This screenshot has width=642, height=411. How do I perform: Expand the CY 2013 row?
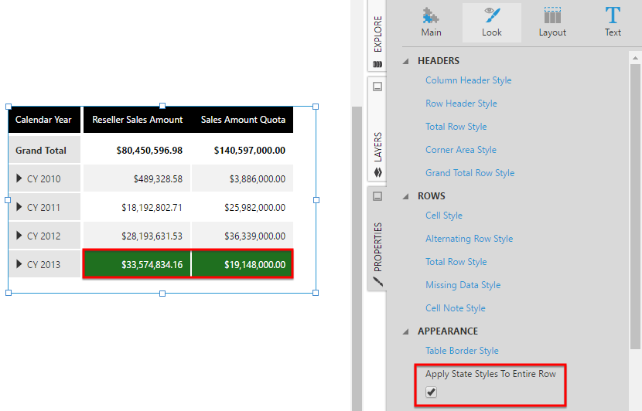[19, 264]
